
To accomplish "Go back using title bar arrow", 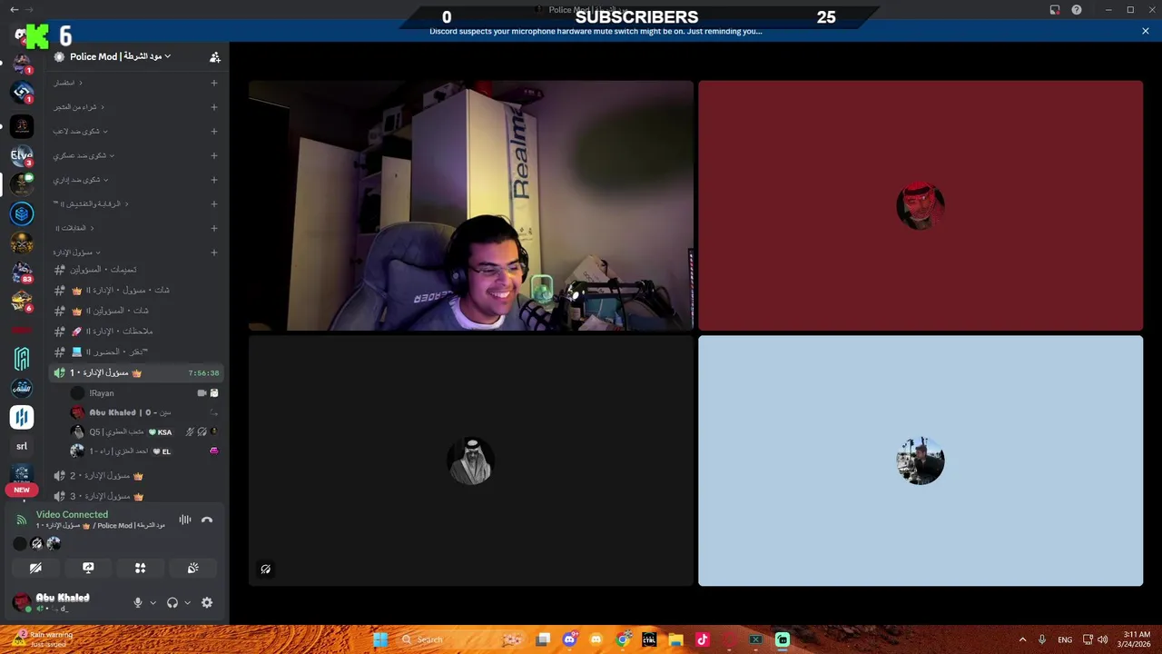I will [x=14, y=10].
